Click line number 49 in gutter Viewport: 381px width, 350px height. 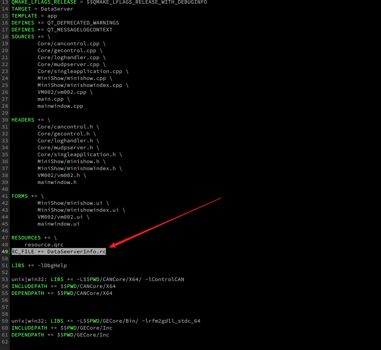point(5,252)
